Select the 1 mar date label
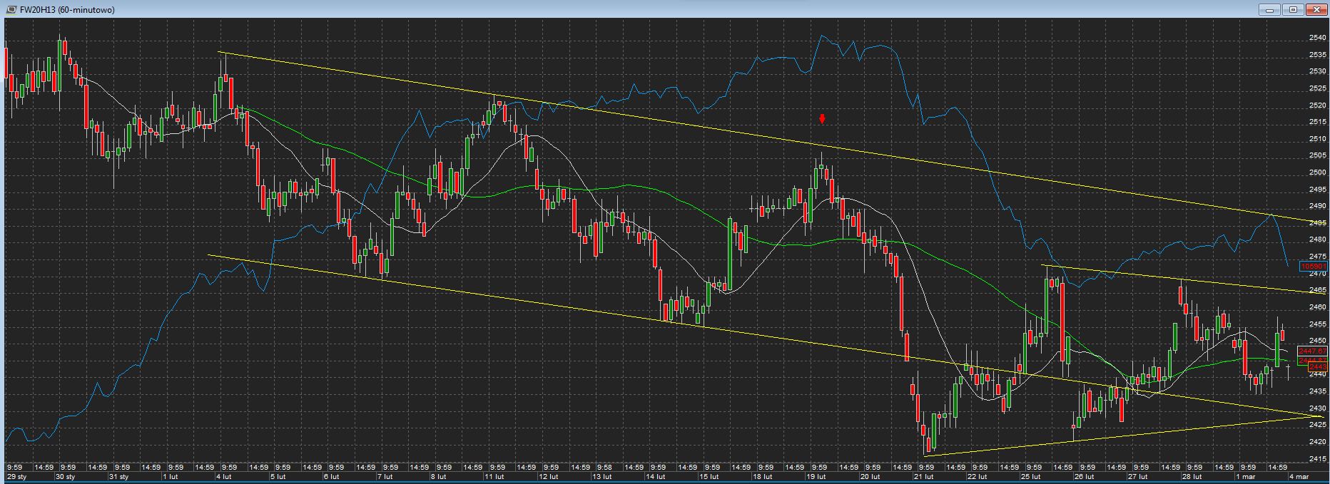Screen dimensions: 1330x484 pos(1246,477)
